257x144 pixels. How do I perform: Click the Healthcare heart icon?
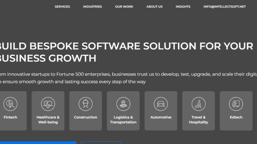pyautogui.click(x=48, y=104)
